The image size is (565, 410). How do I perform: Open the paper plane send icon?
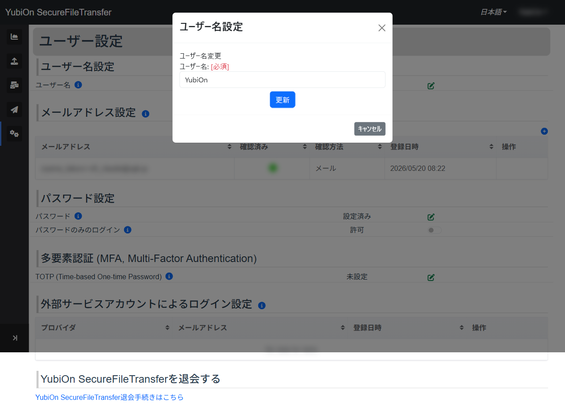point(14,109)
